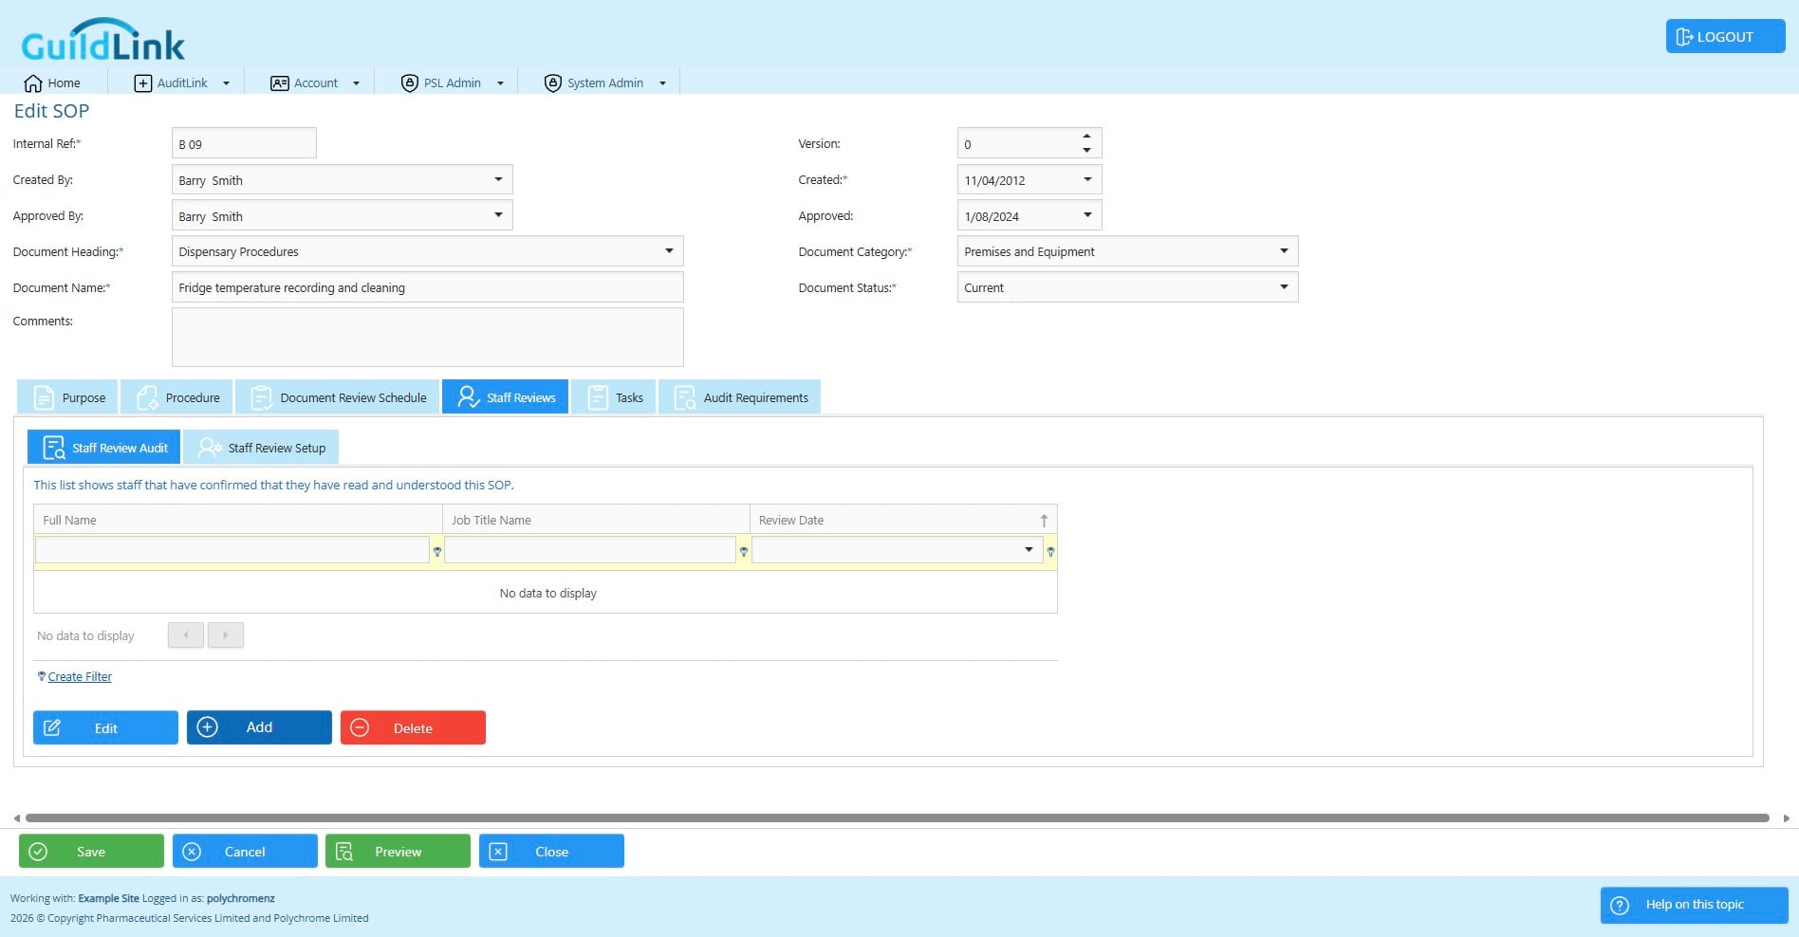The width and height of the screenshot is (1799, 937).
Task: Decrease the Version number
Action: click(1086, 150)
